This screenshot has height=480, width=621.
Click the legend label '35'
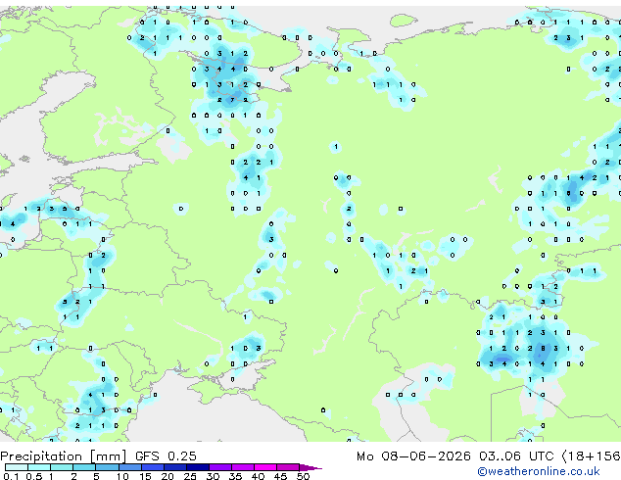pyautogui.click(x=235, y=476)
